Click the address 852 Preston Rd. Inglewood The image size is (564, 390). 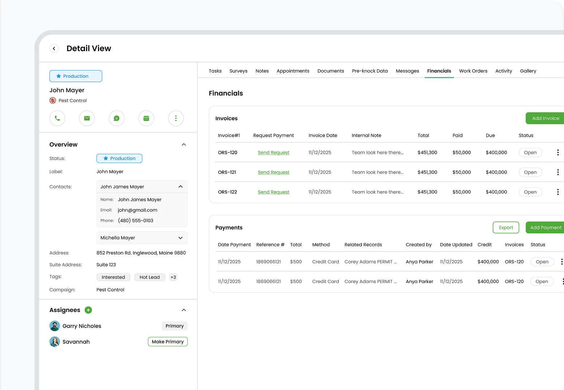pos(141,253)
